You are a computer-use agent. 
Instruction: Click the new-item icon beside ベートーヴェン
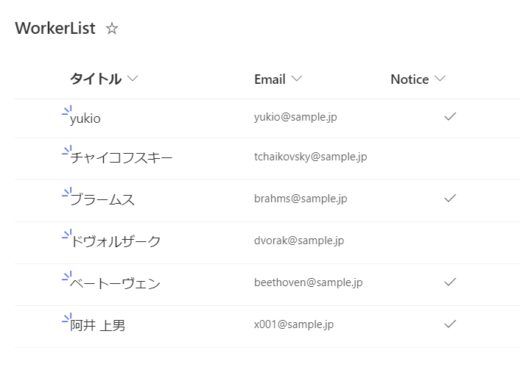(67, 277)
